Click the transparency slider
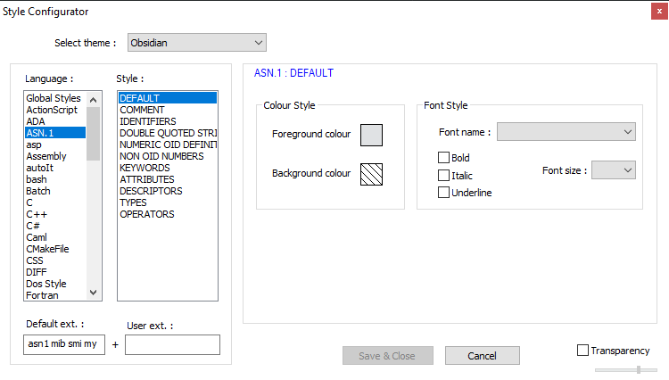 626,370
